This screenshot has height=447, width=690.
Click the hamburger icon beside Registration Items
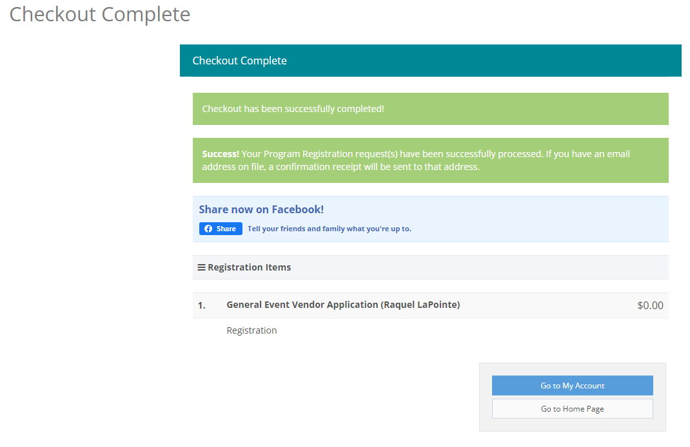[x=202, y=267]
